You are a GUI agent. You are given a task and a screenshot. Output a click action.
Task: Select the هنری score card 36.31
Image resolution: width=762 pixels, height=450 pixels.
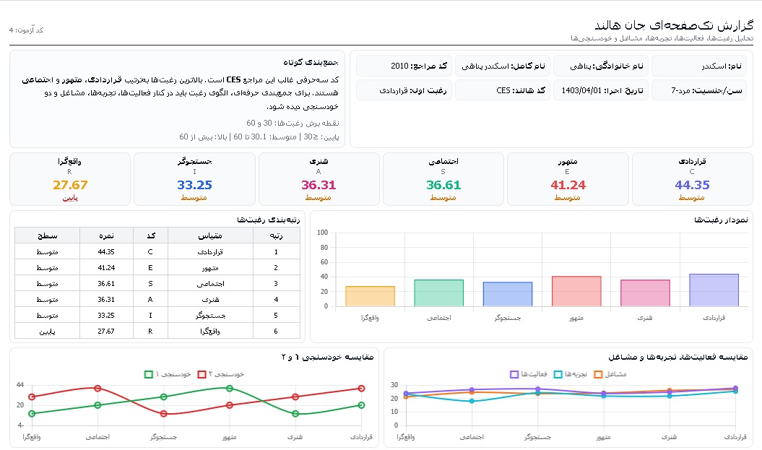point(319,179)
